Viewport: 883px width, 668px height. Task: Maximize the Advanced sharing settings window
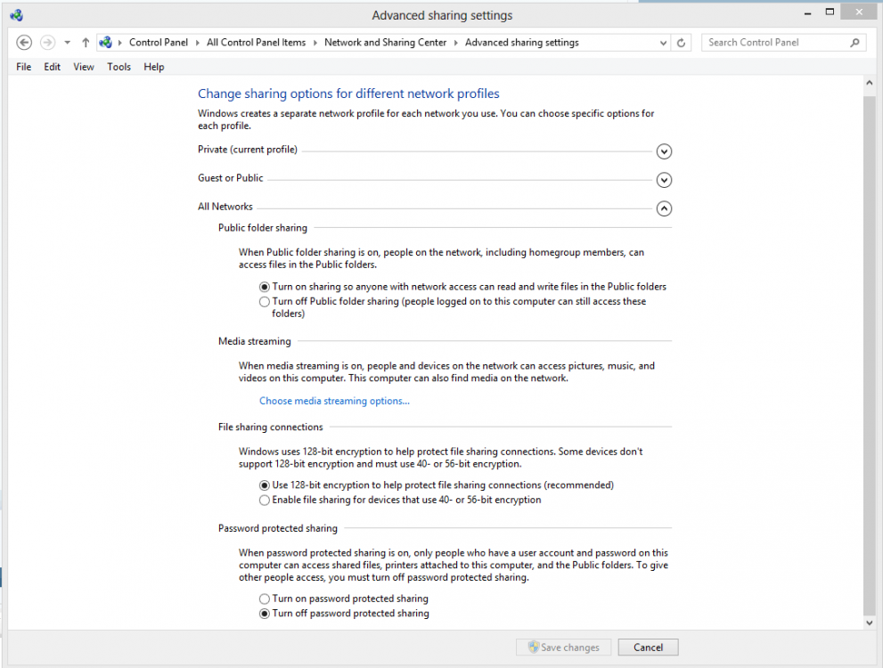830,12
